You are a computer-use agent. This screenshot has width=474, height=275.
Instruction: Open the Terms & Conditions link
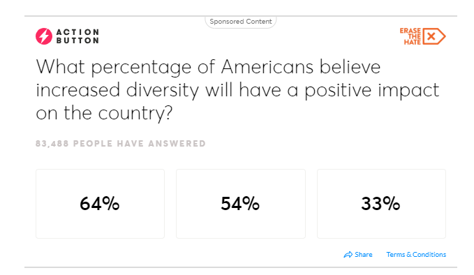(416, 255)
